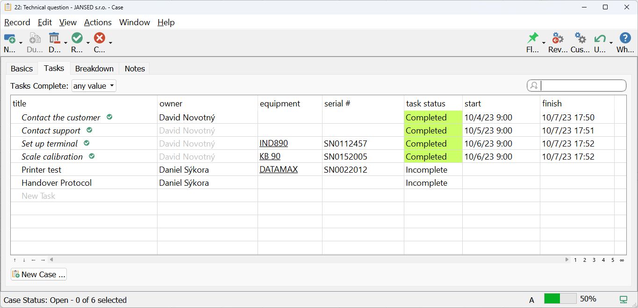638x308 pixels.
Task: Switch to the Basics tab
Action: 22,69
